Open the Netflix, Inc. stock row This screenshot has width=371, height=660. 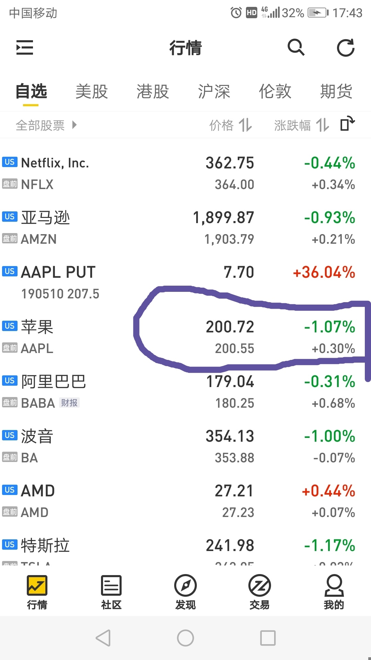(x=185, y=173)
